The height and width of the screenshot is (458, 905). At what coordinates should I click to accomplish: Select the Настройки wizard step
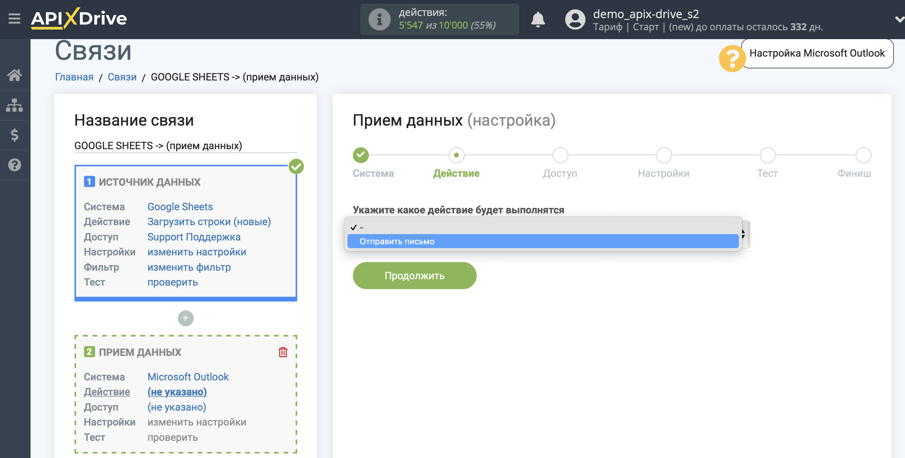(x=664, y=155)
